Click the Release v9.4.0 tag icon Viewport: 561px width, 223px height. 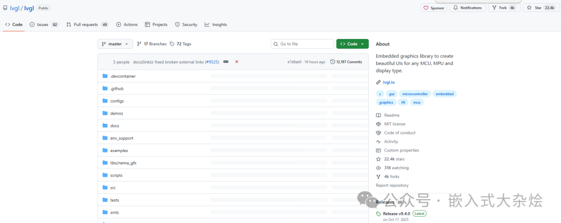click(x=379, y=214)
